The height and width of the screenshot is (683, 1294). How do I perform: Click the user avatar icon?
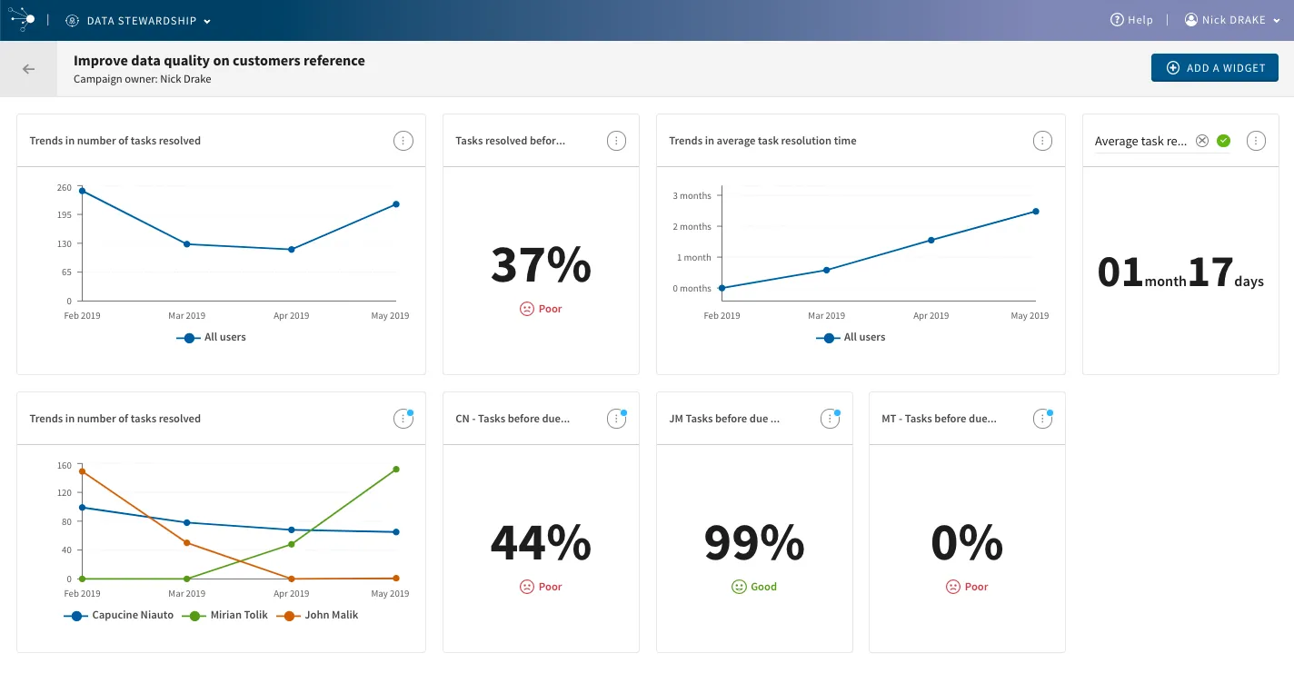(1191, 20)
